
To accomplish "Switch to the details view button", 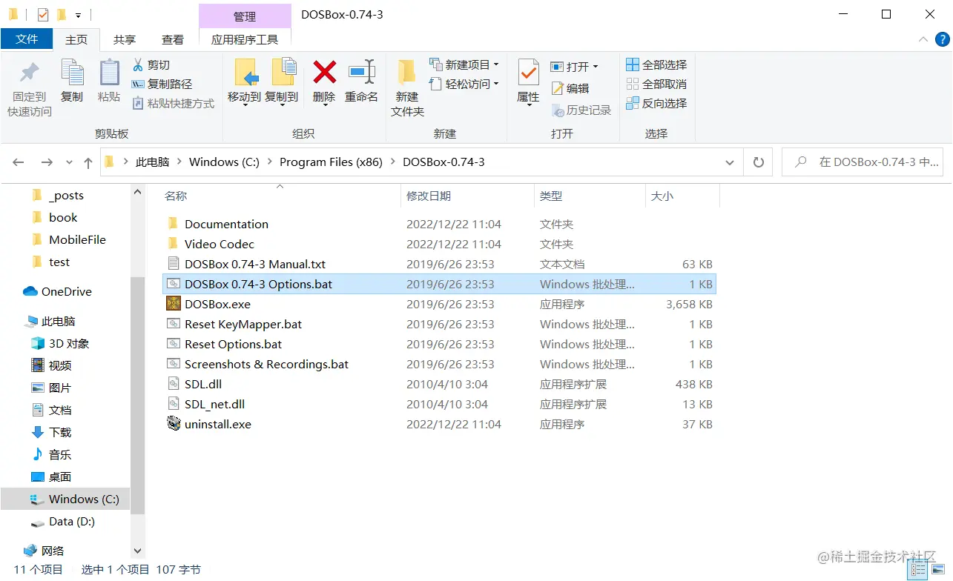I will coord(918,569).
